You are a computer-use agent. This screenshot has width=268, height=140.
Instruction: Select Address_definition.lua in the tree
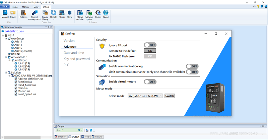coord(30,79)
